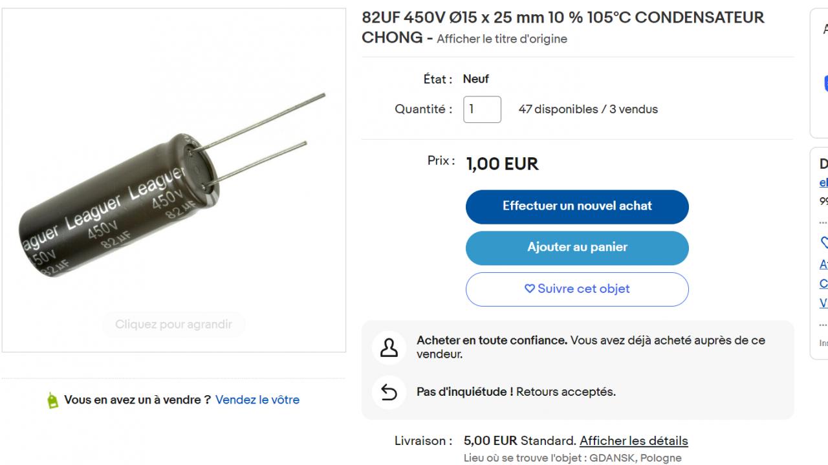Click the 82UF 450V listing title

(563, 18)
